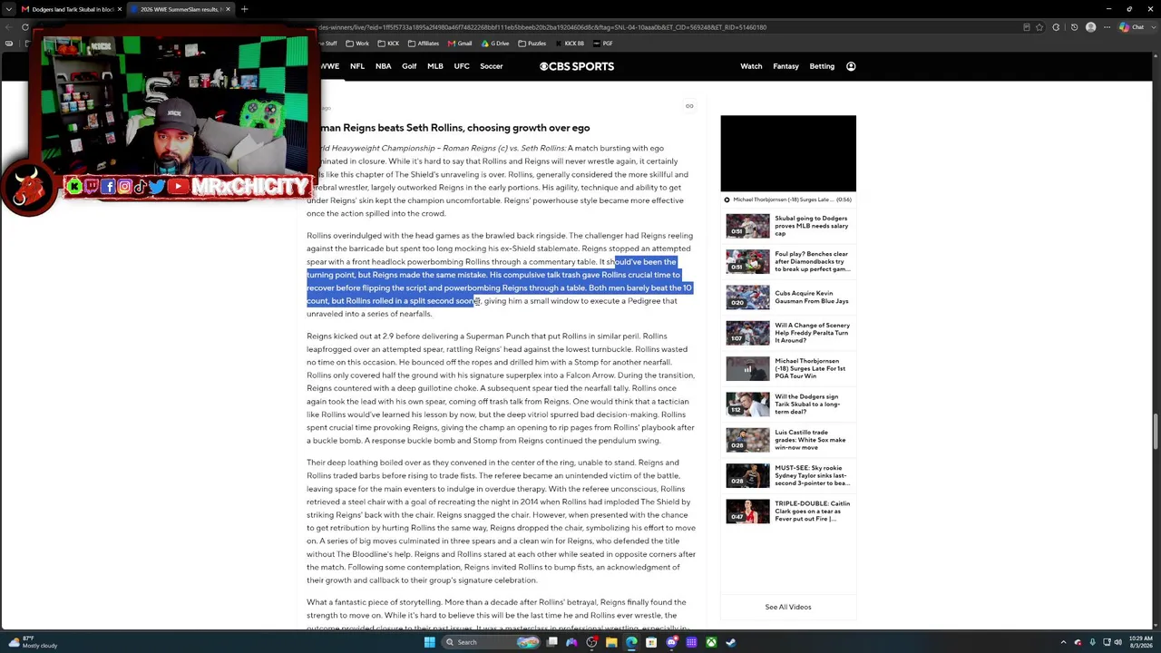Open the KICK bookmarks folder
Image resolution: width=1161 pixels, height=653 pixels.
tap(389, 44)
